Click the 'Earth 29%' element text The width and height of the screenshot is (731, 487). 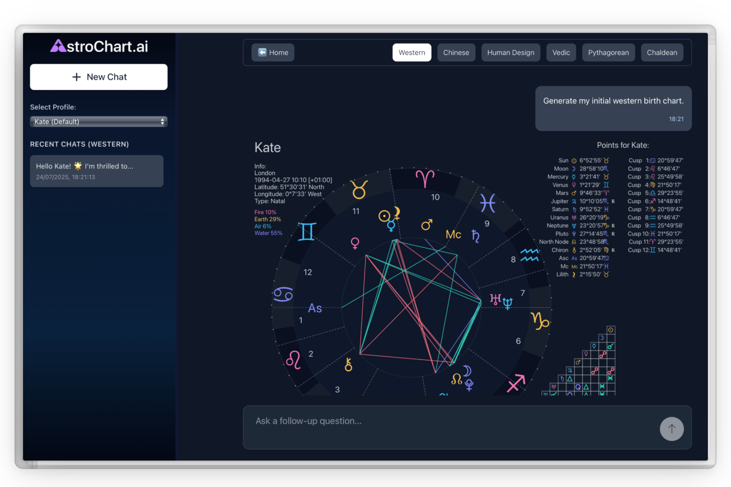268,219
